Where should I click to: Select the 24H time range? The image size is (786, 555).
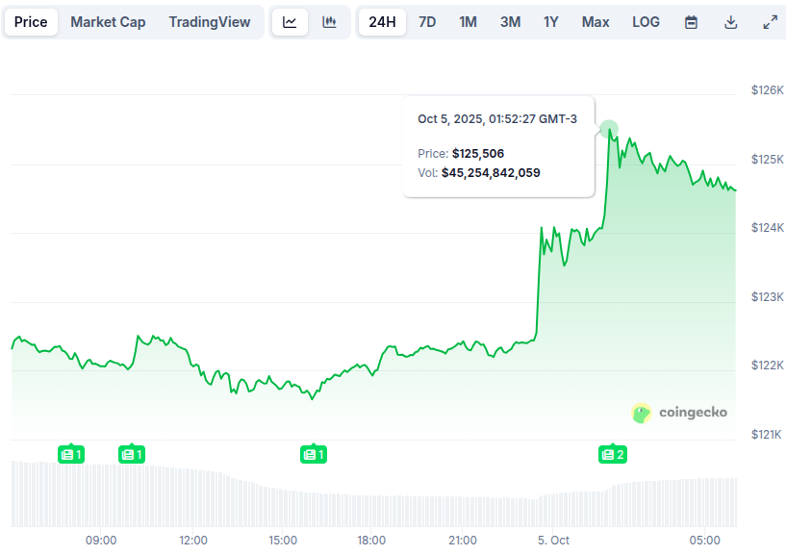pyautogui.click(x=382, y=22)
